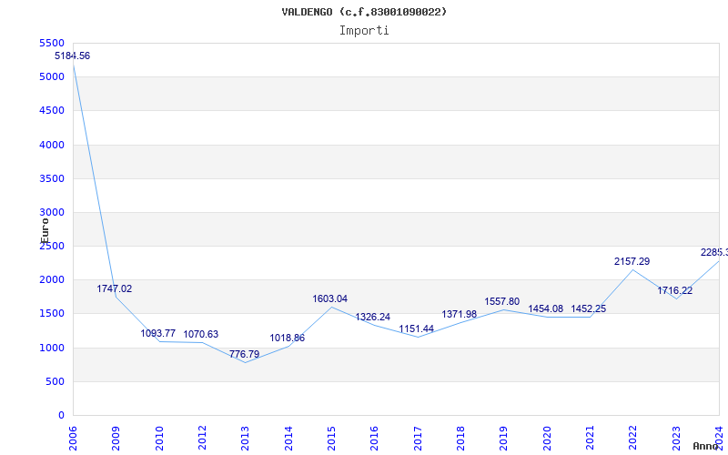Click the 5184.56 data point label
This screenshot has height=455, width=728.
[x=73, y=56]
